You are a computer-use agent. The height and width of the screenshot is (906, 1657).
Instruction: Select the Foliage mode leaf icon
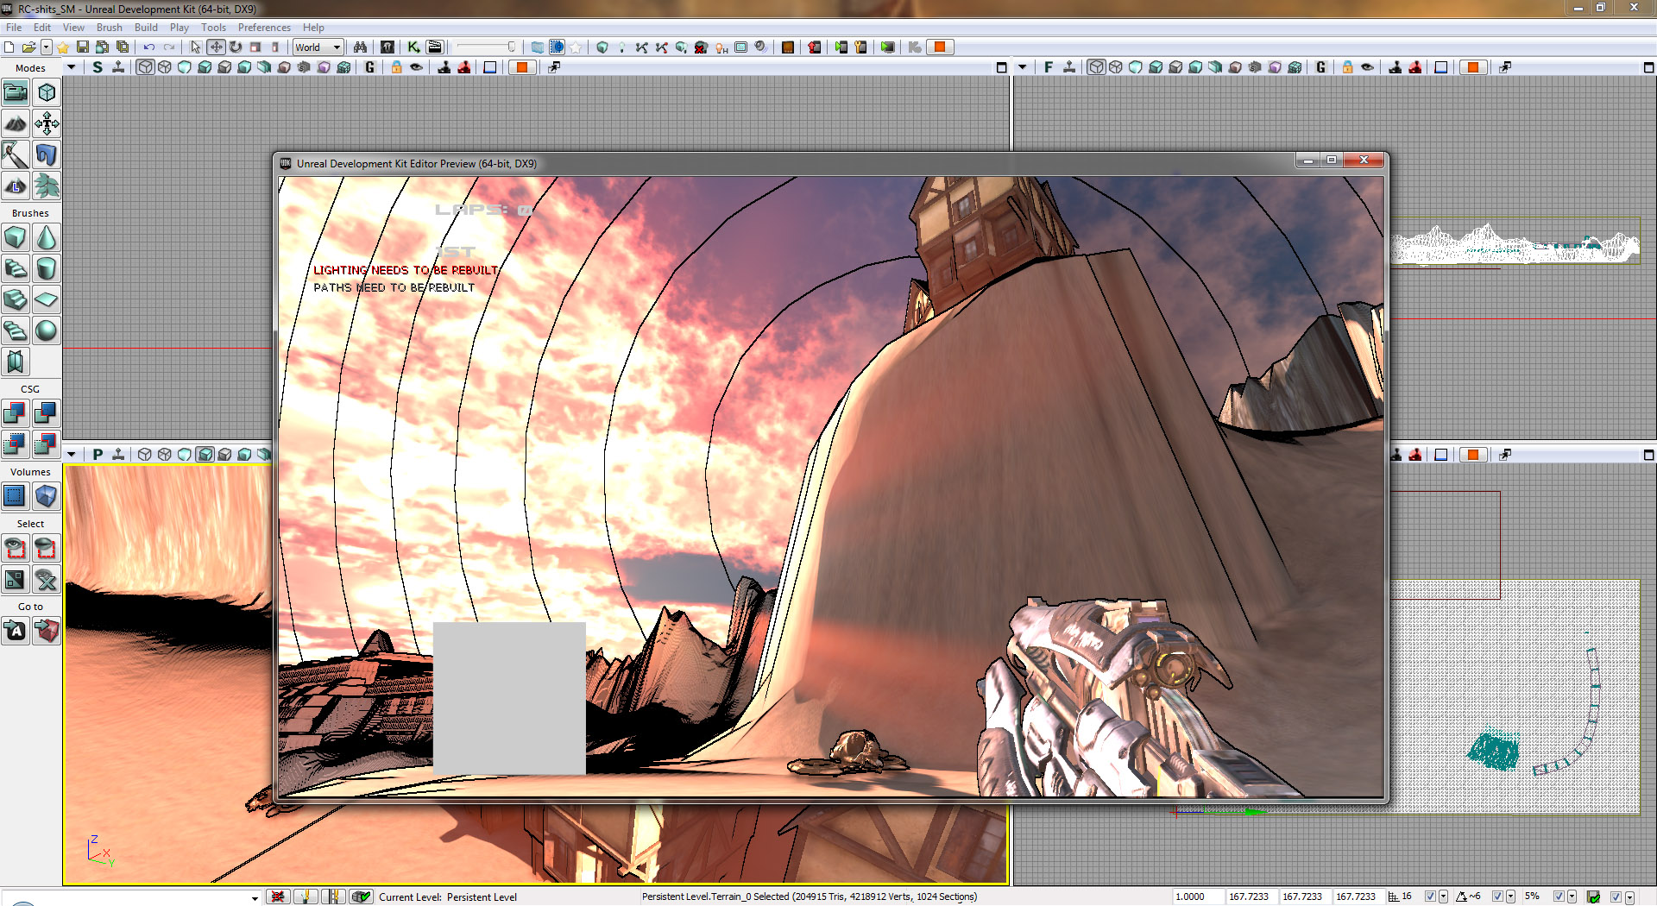(47, 186)
